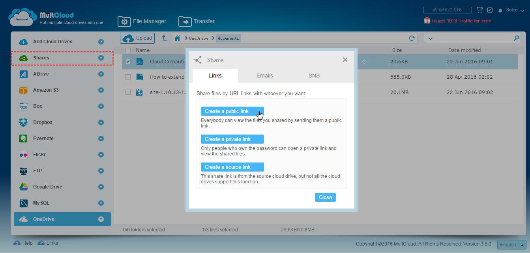
Task: Click the documents breadcrumb segment
Action: (x=228, y=38)
